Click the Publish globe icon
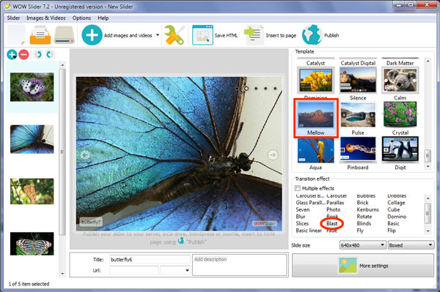 [312, 35]
